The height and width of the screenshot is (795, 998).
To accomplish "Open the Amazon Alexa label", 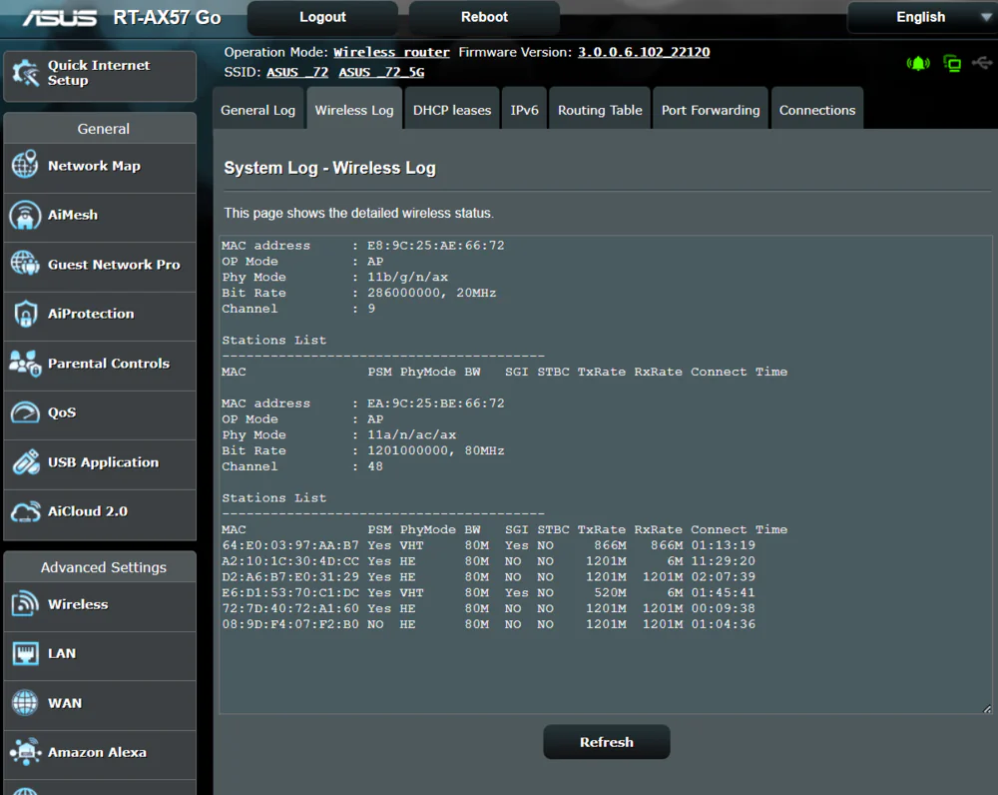I will pyautogui.click(x=97, y=752).
